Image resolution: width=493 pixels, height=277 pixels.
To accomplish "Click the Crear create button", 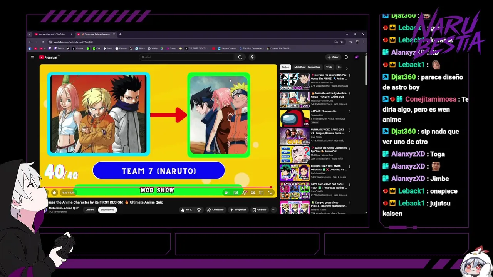I will pyautogui.click(x=333, y=57).
